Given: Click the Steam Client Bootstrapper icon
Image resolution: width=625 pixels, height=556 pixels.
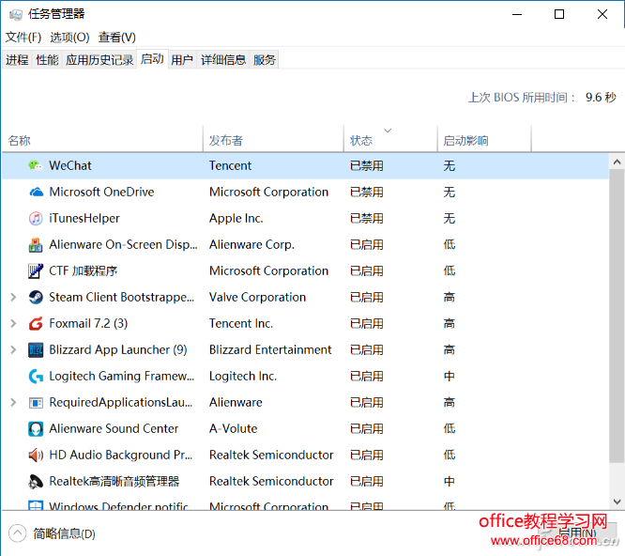Looking at the screenshot, I should (36, 297).
